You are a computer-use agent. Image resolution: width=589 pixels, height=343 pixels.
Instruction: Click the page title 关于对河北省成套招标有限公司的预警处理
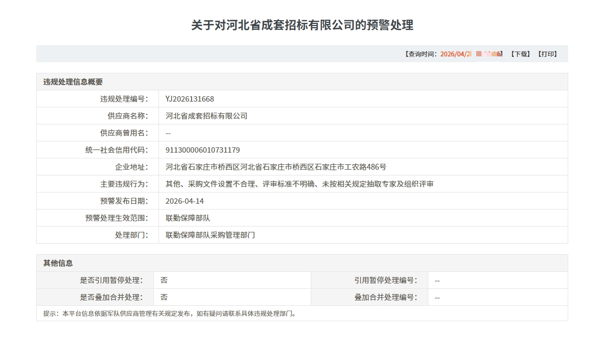[x=294, y=23]
